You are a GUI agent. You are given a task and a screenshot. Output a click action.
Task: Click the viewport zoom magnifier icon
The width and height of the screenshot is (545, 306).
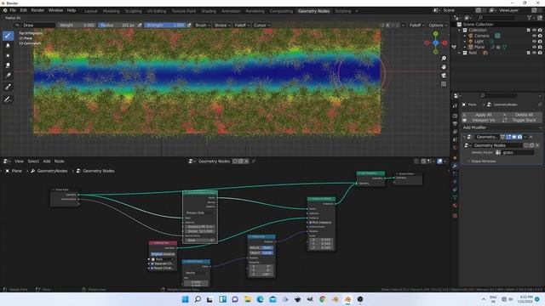444,58
